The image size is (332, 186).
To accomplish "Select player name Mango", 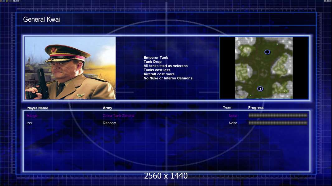I will point(32,116).
